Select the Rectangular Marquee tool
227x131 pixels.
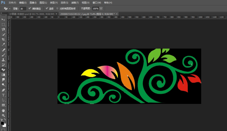3,24
